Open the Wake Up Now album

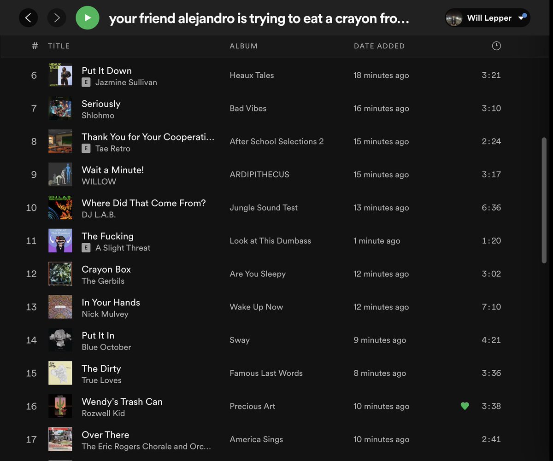(x=257, y=308)
